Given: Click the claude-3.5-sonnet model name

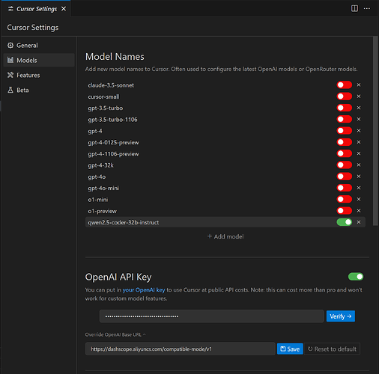Looking at the screenshot, I should pos(111,85).
